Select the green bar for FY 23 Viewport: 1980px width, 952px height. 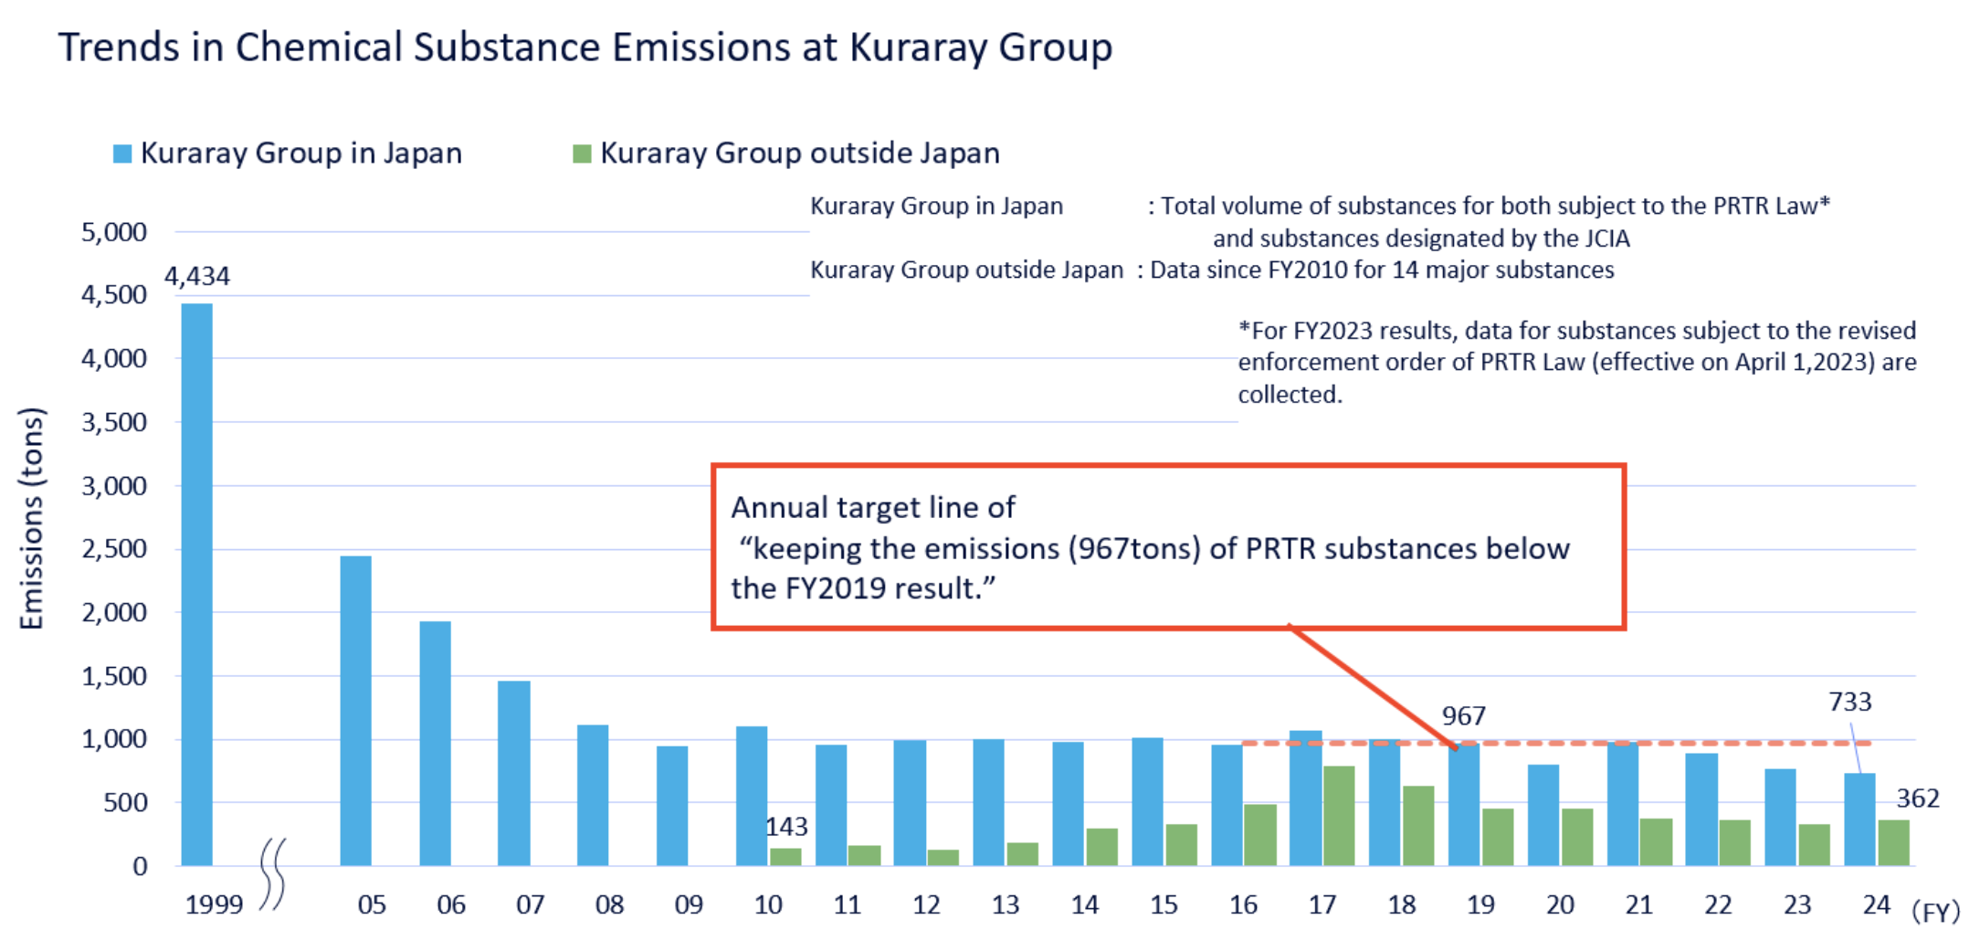1815,845
